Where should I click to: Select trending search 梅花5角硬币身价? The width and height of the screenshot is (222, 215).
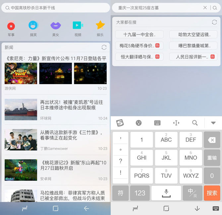pos(139,46)
